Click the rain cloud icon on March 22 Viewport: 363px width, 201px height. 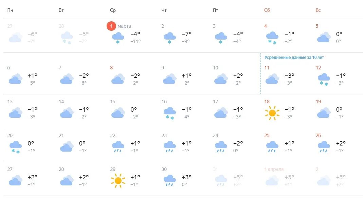pyautogui.click(x=118, y=146)
